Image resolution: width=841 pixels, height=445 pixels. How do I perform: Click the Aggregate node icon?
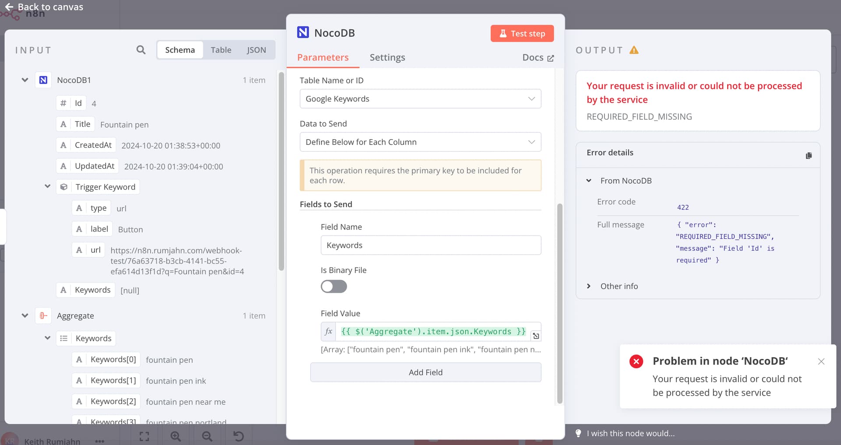pyautogui.click(x=43, y=315)
